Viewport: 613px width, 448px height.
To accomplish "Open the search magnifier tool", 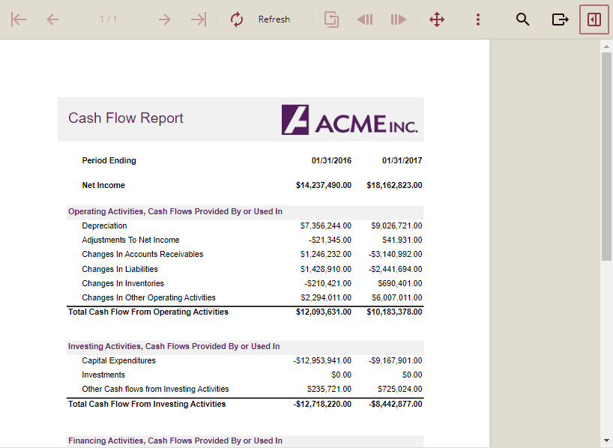I will pos(523,19).
